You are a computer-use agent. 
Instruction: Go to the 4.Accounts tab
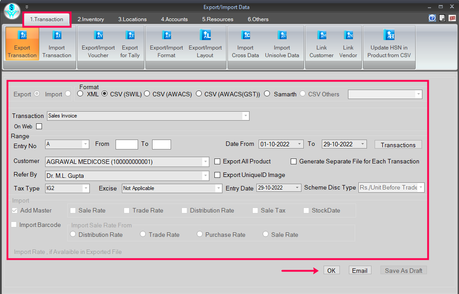click(174, 19)
